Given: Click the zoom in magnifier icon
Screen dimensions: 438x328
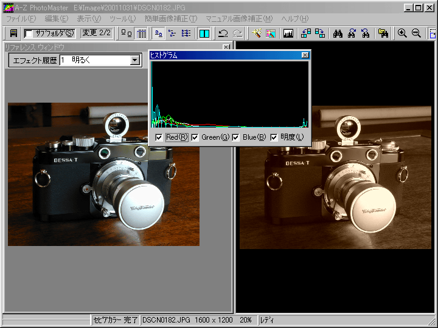Looking at the screenshot, I should (402, 33).
